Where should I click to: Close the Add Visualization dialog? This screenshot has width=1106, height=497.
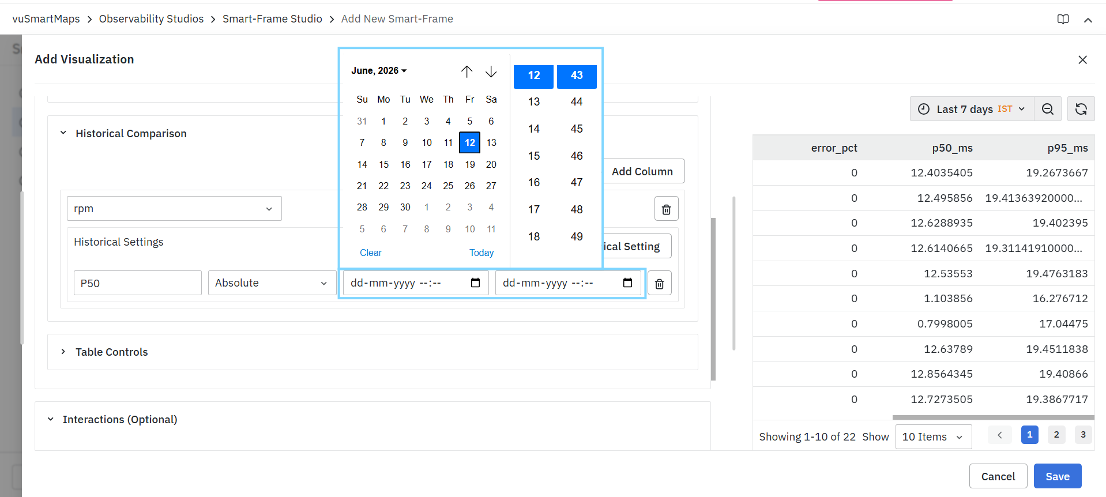pos(1082,60)
